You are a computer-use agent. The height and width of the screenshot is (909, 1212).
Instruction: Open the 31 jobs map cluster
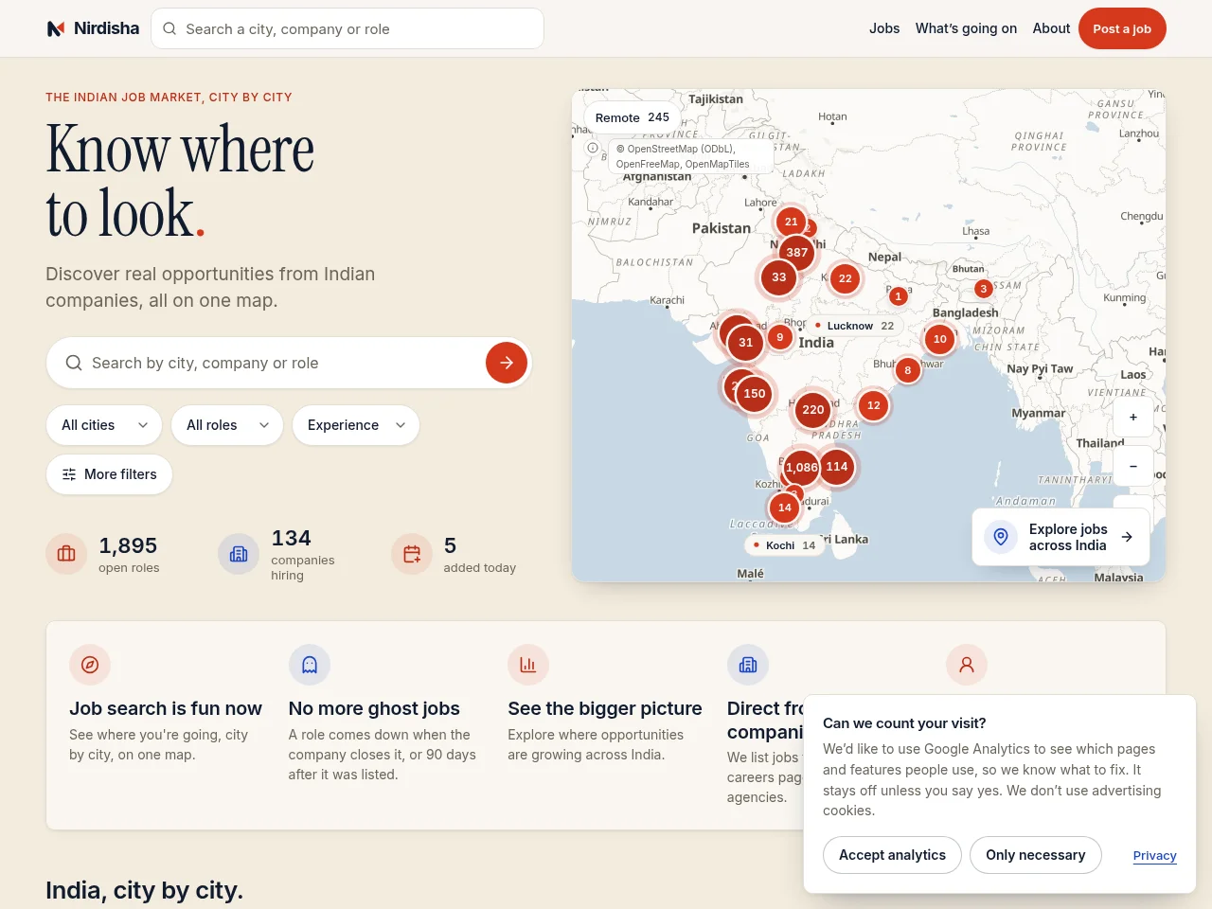point(746,343)
